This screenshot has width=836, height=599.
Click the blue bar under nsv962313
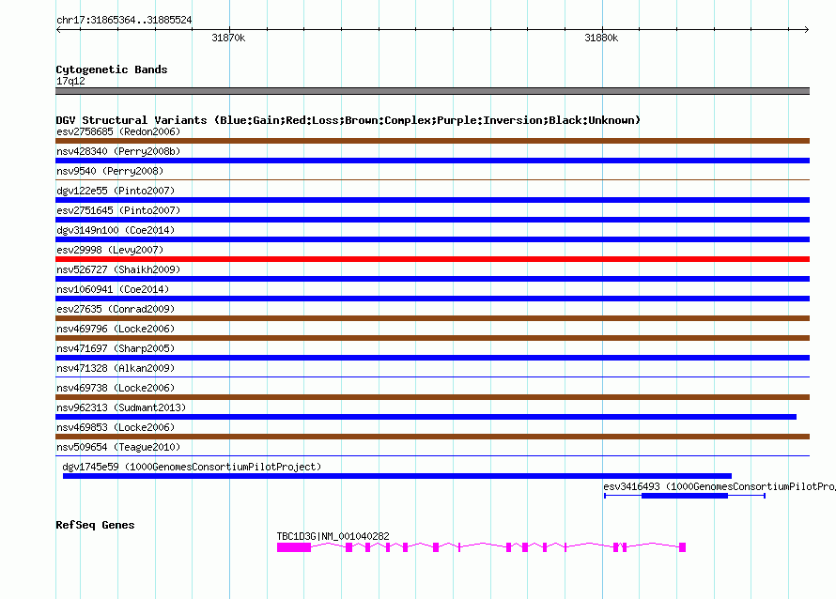[x=426, y=417]
